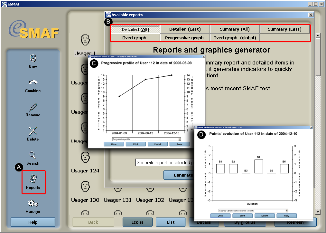Switch to Details view

click(204, 223)
